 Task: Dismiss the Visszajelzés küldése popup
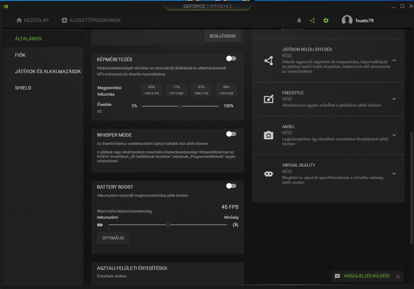pyautogui.click(x=398, y=276)
